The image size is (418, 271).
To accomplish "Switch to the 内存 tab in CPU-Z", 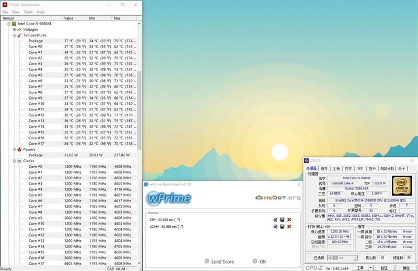I will 349,169.
